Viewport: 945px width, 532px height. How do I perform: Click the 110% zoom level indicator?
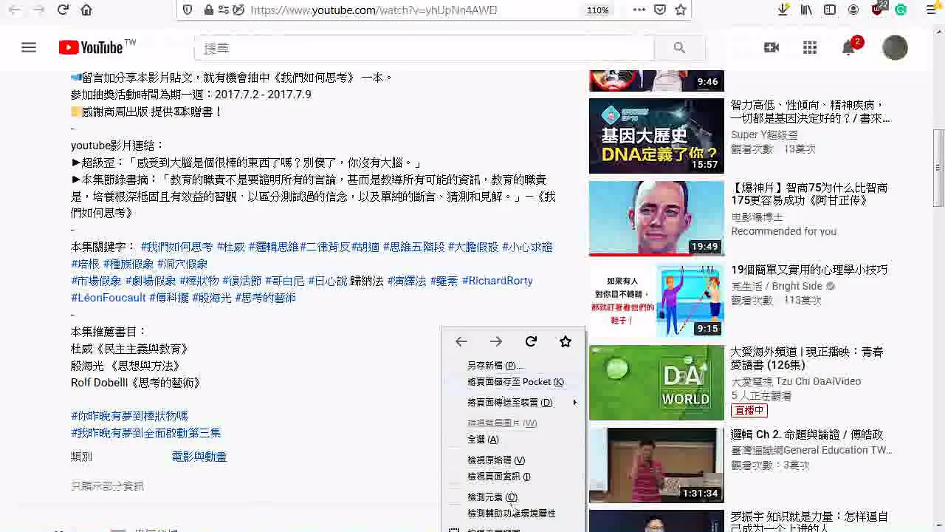tap(597, 10)
